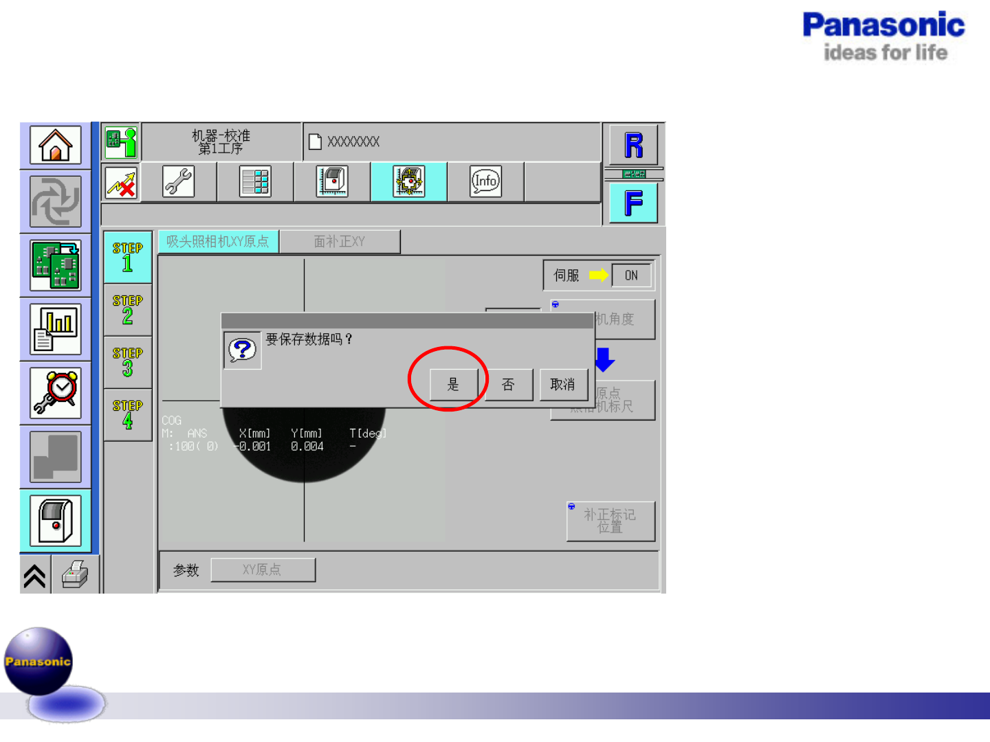
Task: Toggle the 伺服 ON switch
Action: 631,276
